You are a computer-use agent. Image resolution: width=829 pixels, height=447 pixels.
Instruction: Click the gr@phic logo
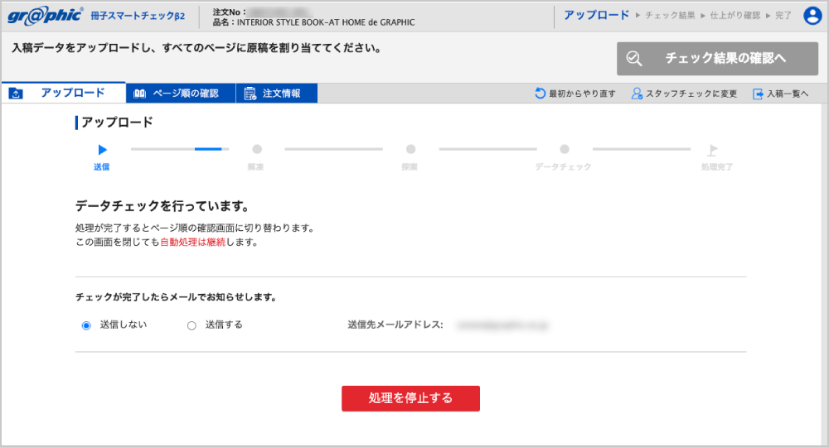[45, 17]
